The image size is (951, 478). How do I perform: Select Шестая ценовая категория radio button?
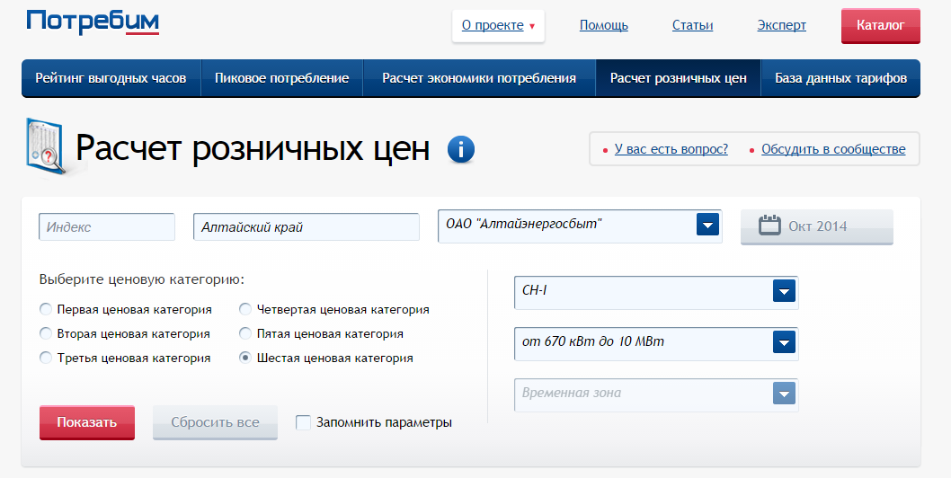click(x=245, y=358)
